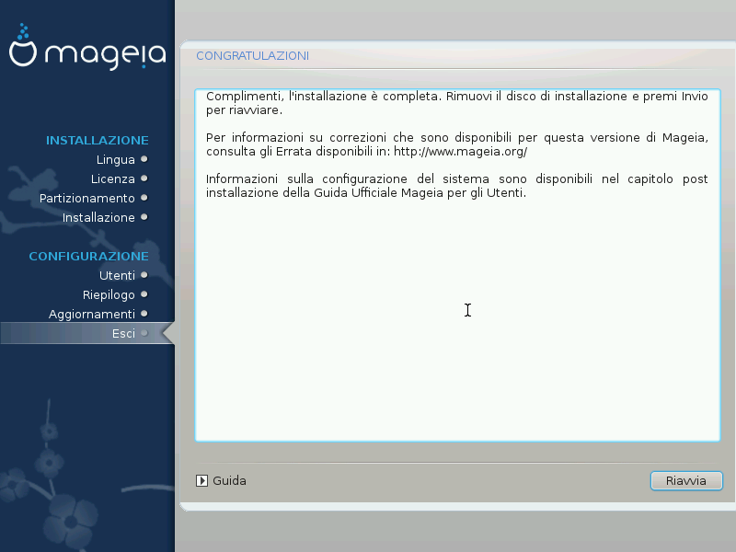736x552 pixels.
Task: Click the 'Per informazioni su correzioni' paragraph
Action: click(x=456, y=144)
